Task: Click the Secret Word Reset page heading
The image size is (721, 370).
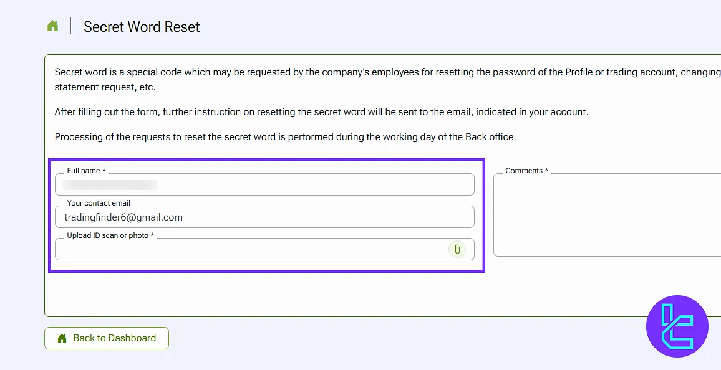Action: pos(142,27)
